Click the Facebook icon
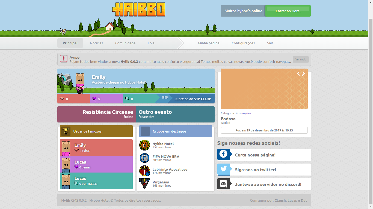Viewport: 373px width, 209px height. (x=223, y=154)
